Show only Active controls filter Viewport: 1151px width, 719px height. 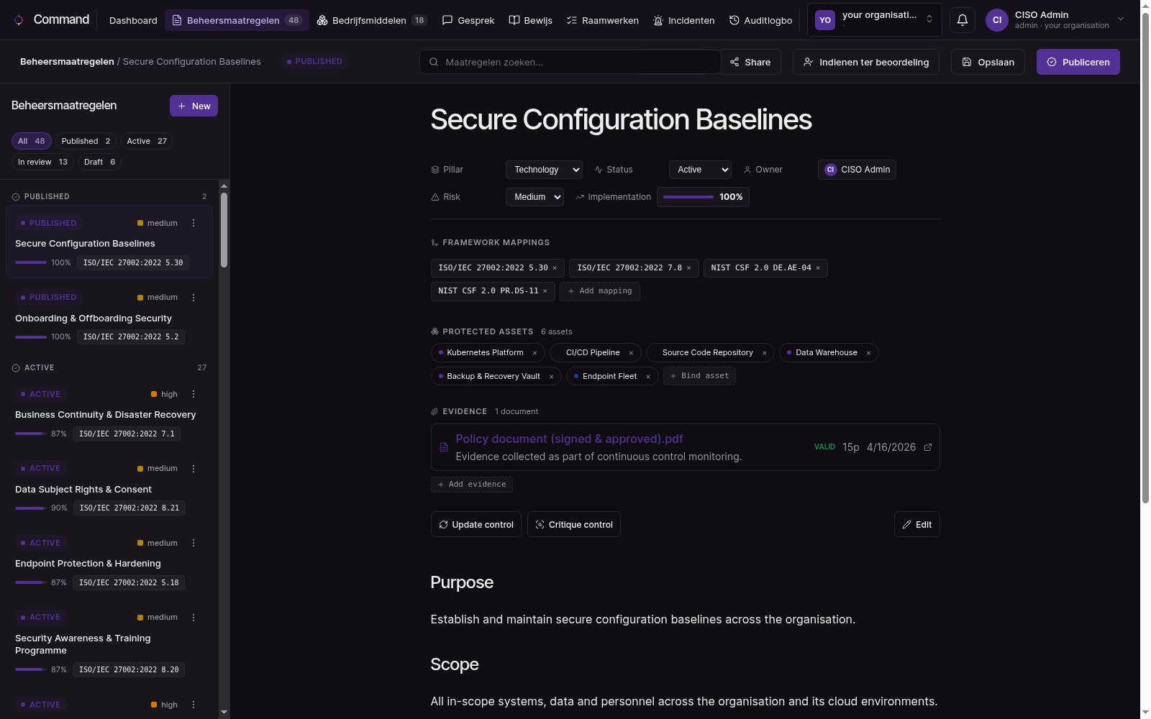click(x=147, y=141)
